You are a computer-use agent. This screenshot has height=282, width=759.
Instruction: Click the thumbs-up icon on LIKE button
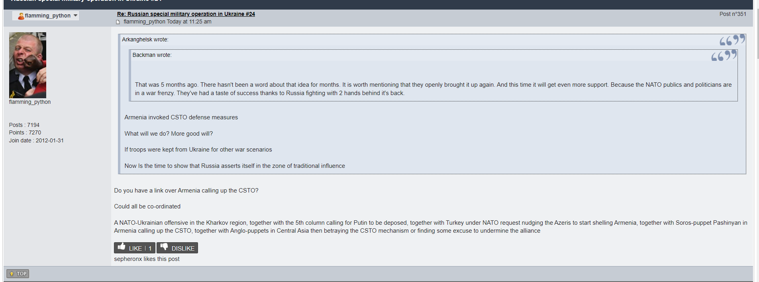coord(122,247)
